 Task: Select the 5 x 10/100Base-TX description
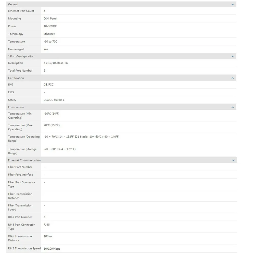click(x=56, y=63)
